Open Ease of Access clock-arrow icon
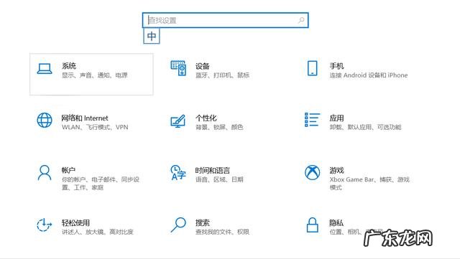Viewport: 460px width, 259px height. coord(45,225)
